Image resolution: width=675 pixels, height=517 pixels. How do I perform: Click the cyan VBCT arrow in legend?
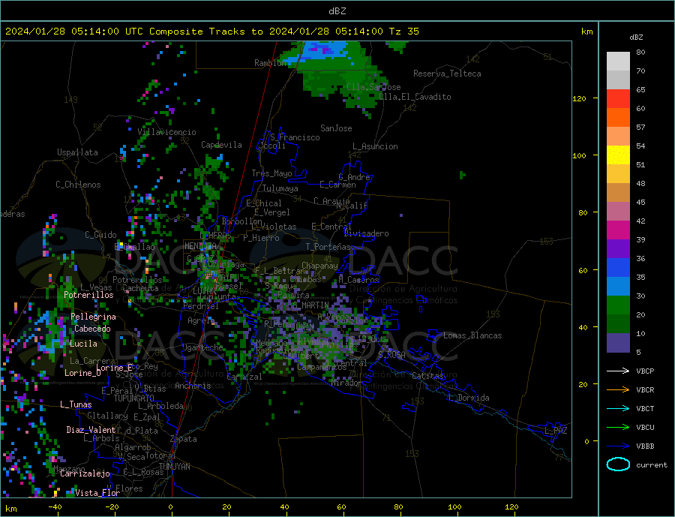coord(618,408)
